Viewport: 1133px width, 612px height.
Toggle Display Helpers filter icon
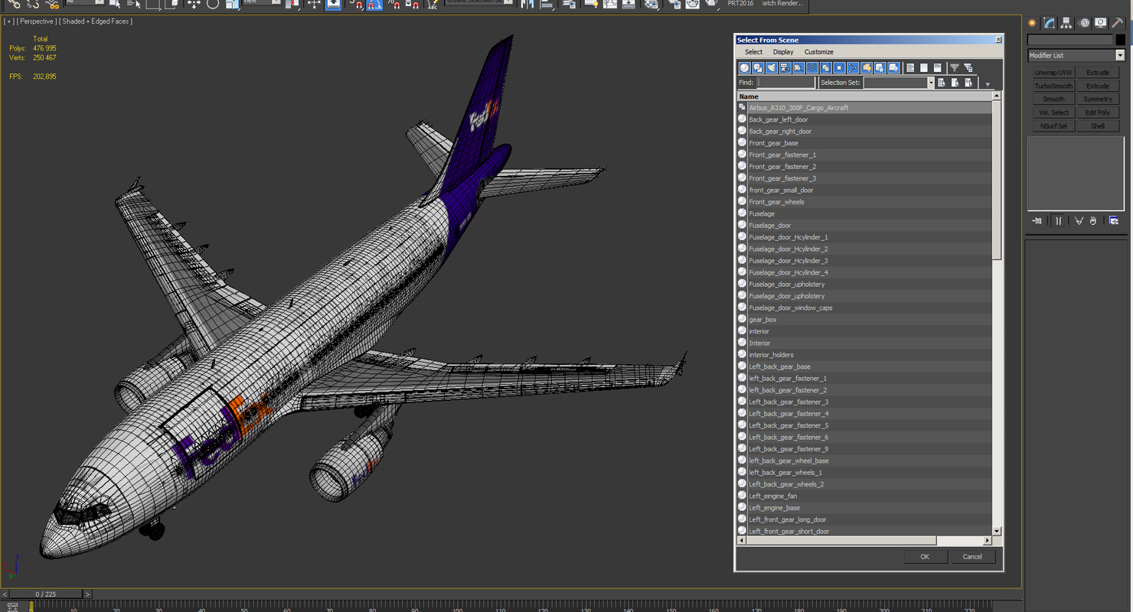(x=798, y=68)
